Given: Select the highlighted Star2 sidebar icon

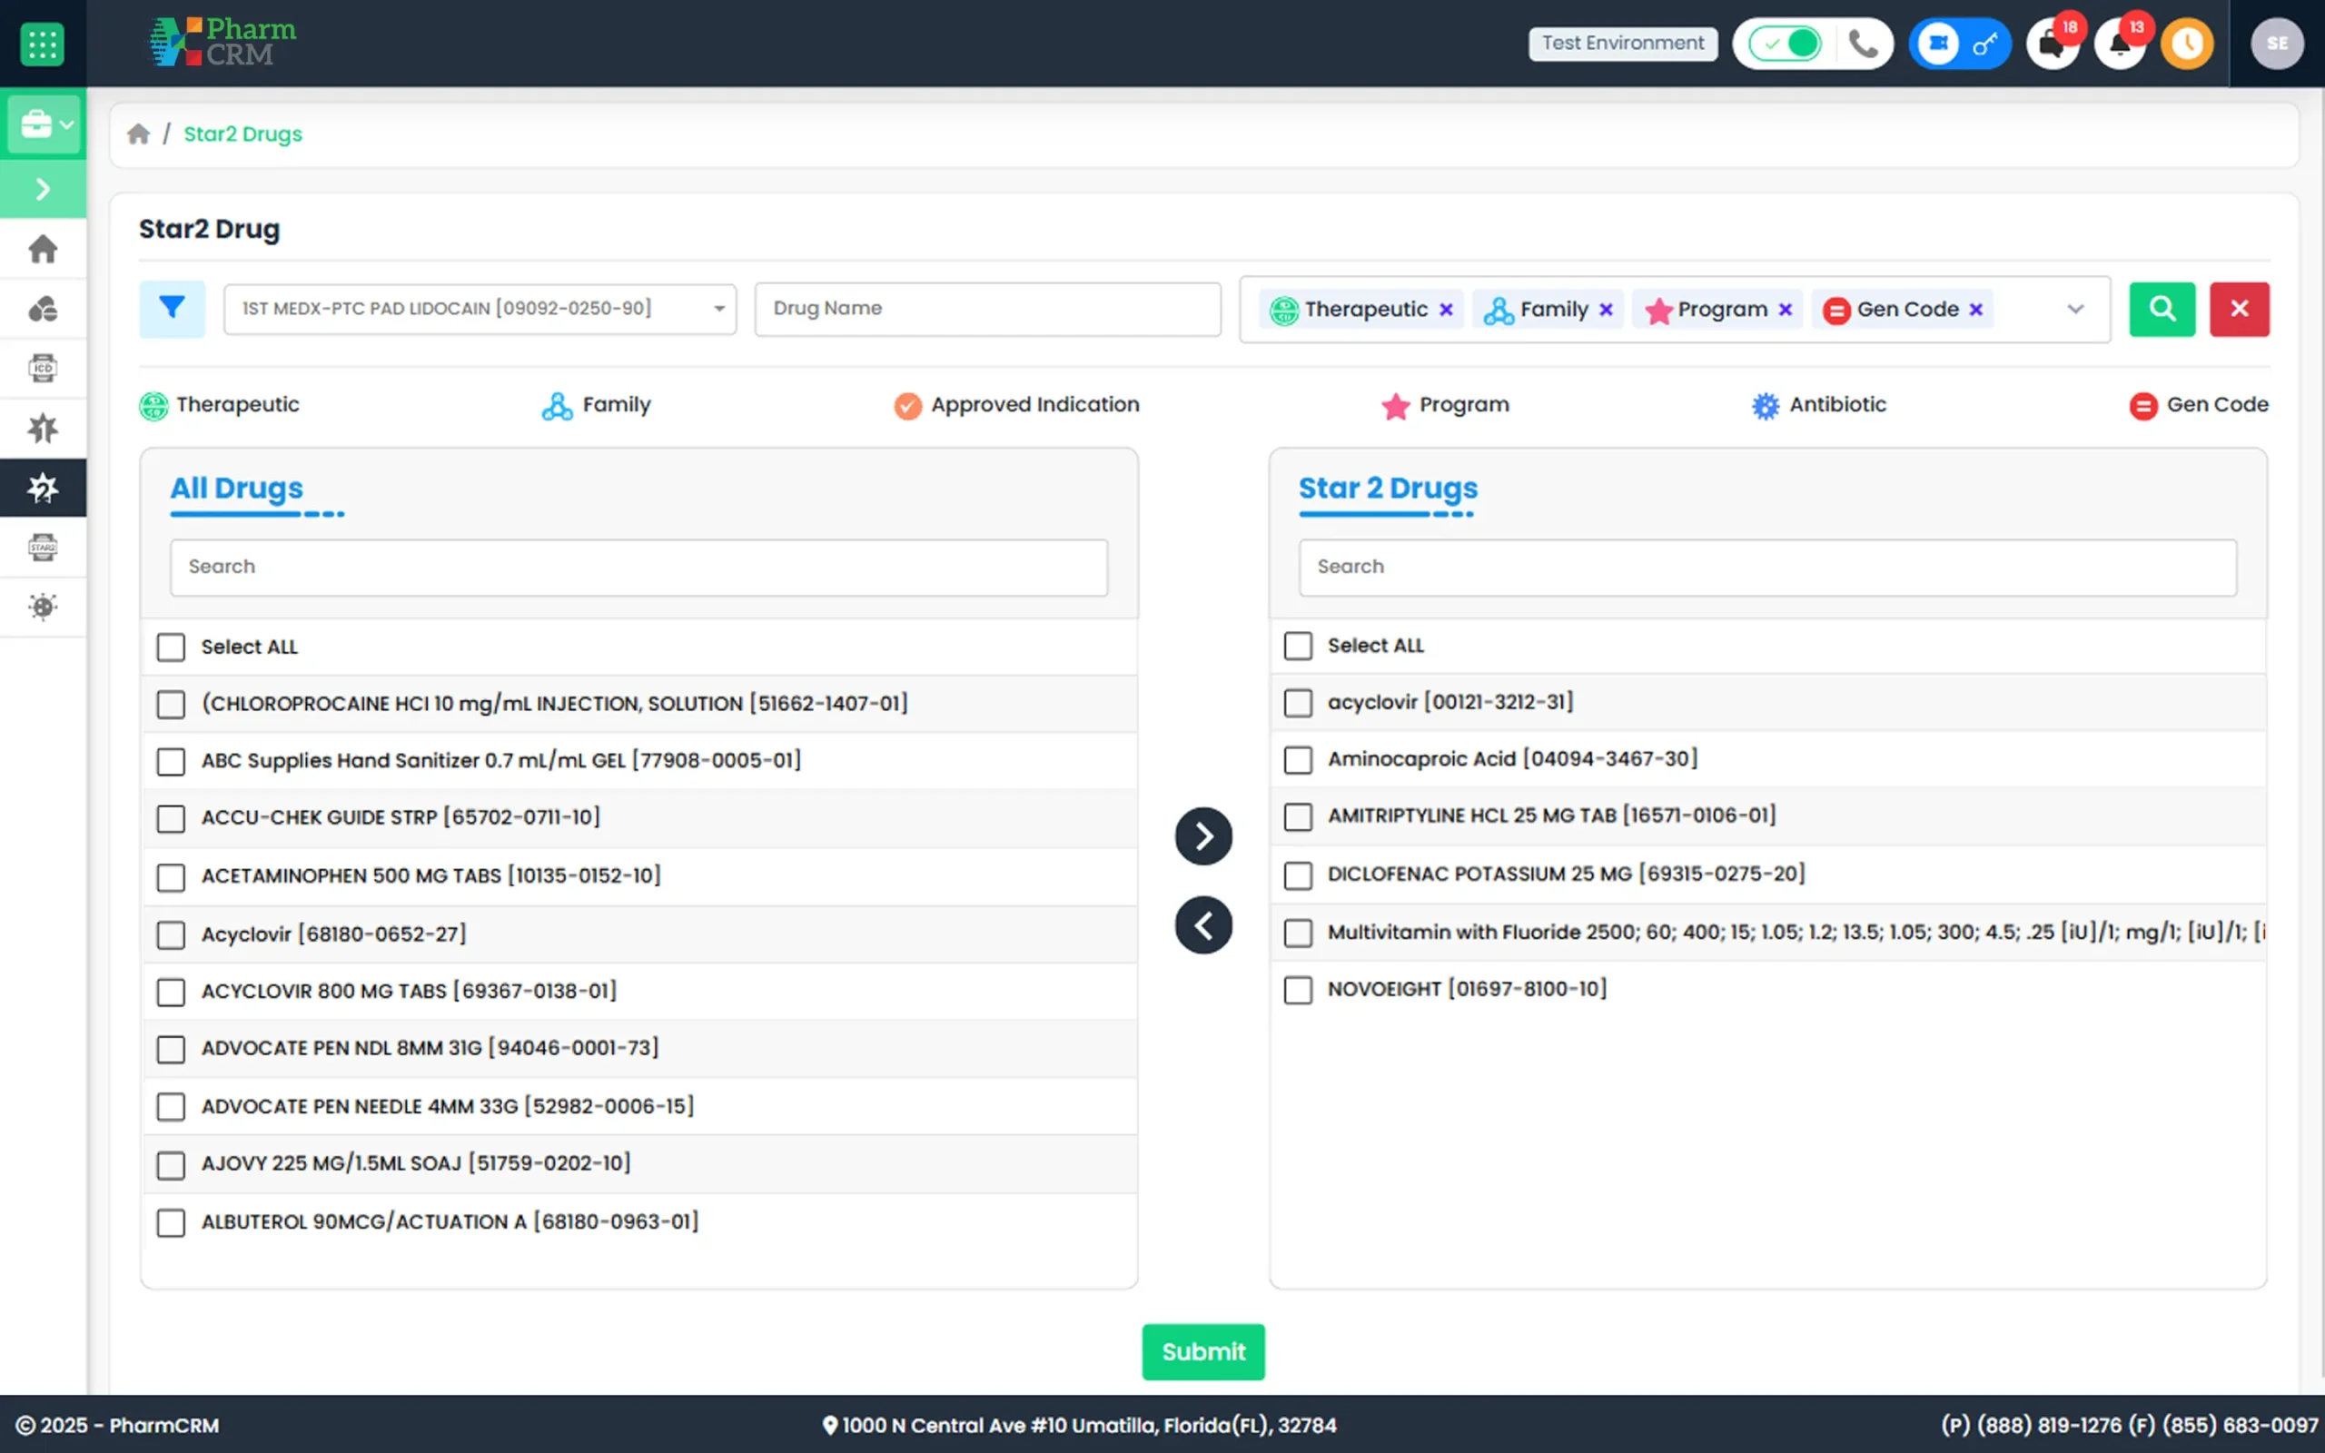Looking at the screenshot, I should point(44,489).
